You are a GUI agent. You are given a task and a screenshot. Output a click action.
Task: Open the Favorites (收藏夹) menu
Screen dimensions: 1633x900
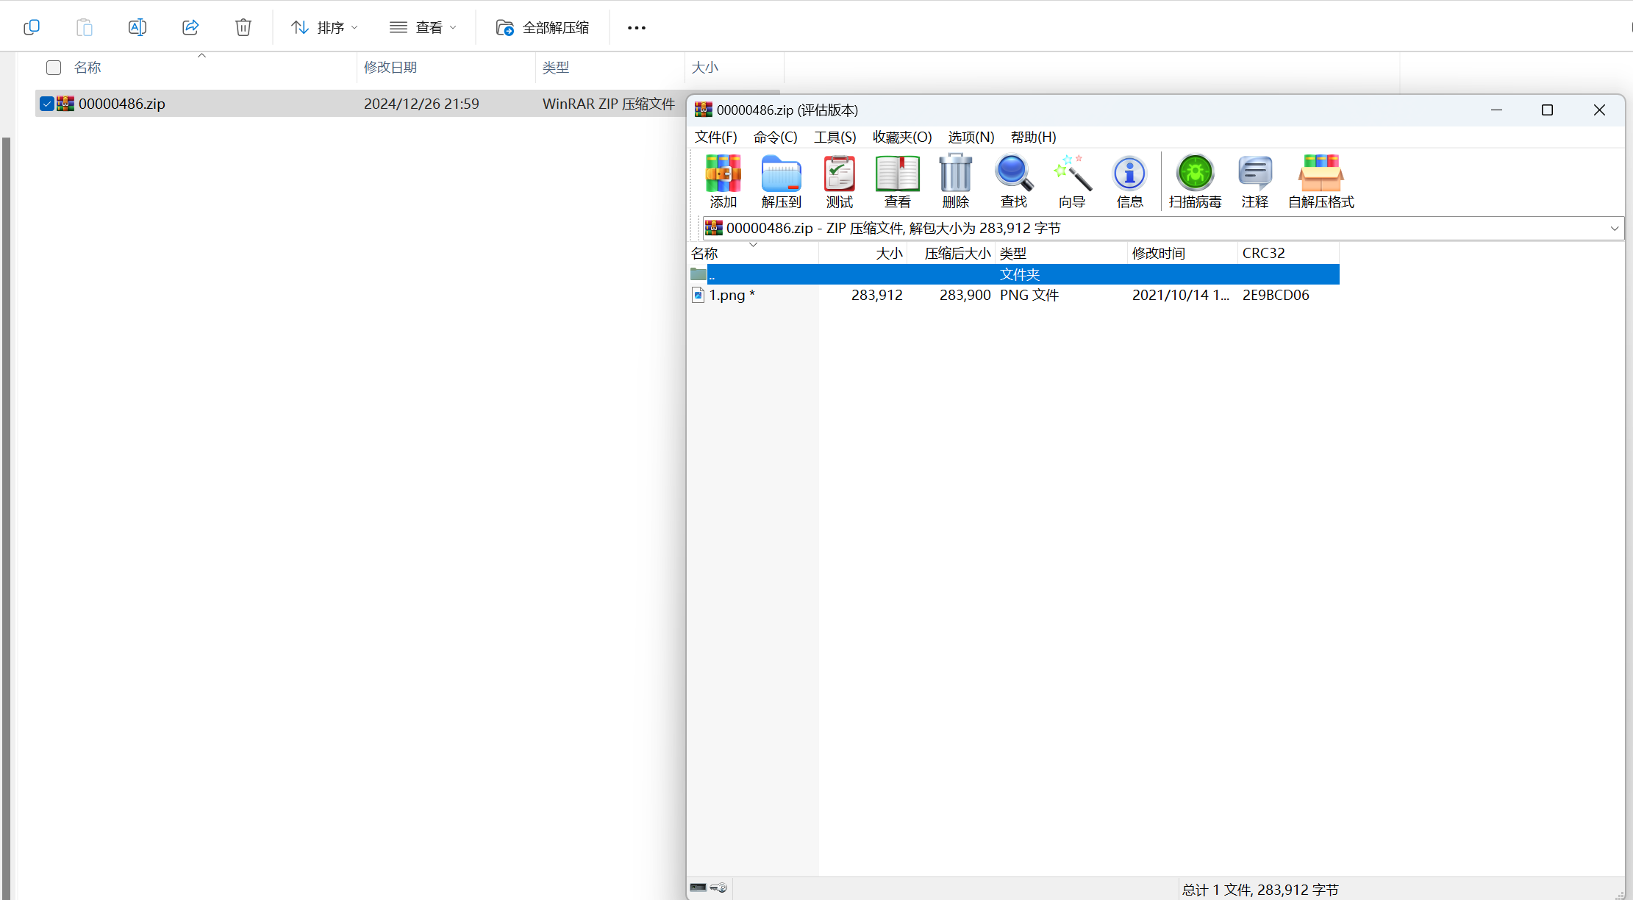click(x=902, y=137)
